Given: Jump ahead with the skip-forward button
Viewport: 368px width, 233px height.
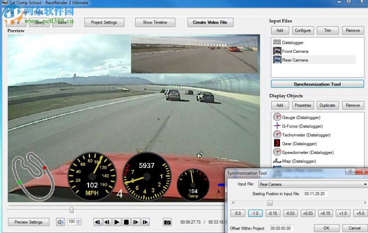Looking at the screenshot, I should pyautogui.click(x=145, y=222).
